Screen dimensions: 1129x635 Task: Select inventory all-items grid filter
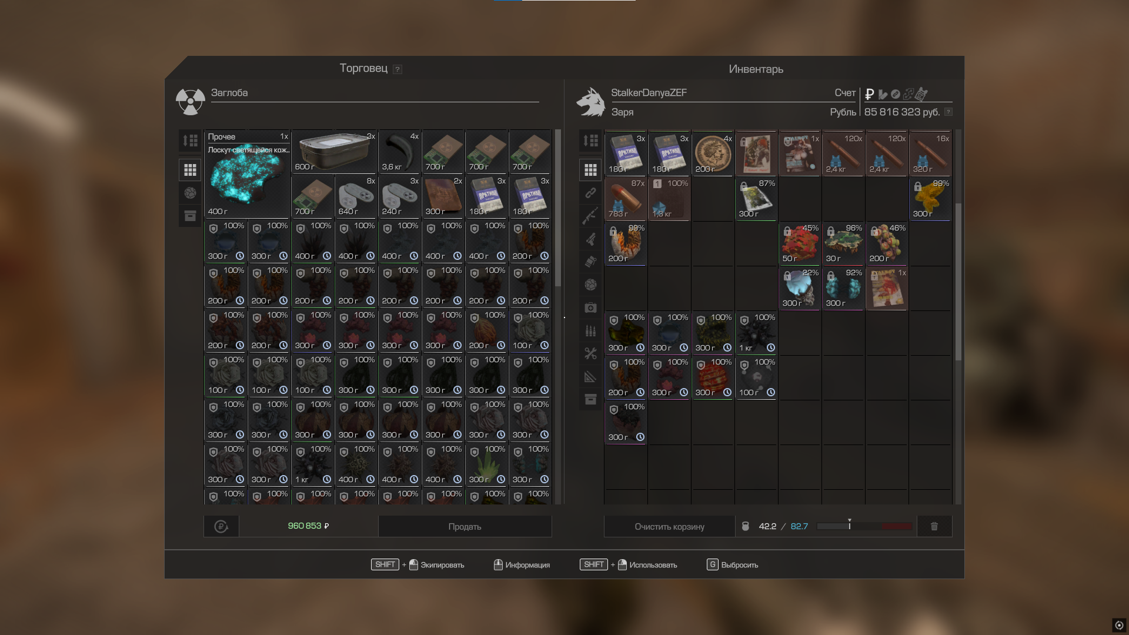point(590,170)
